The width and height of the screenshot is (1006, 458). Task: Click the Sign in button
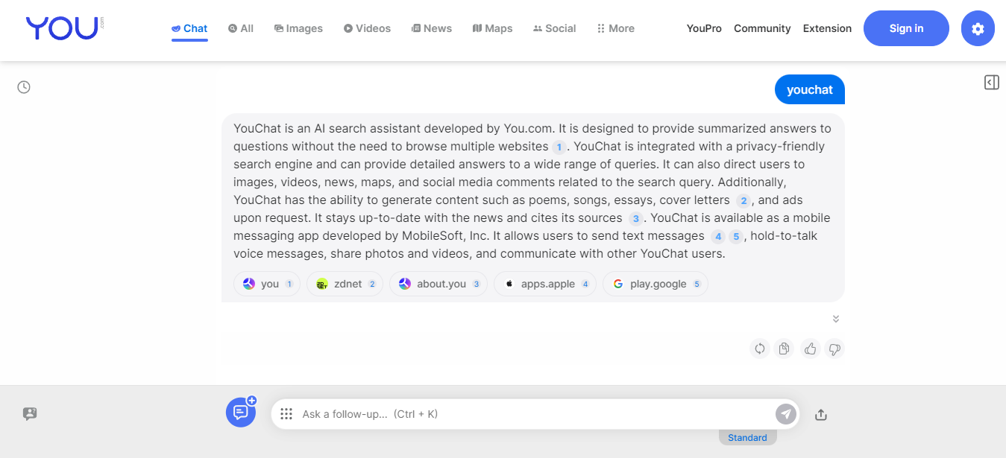(x=906, y=28)
